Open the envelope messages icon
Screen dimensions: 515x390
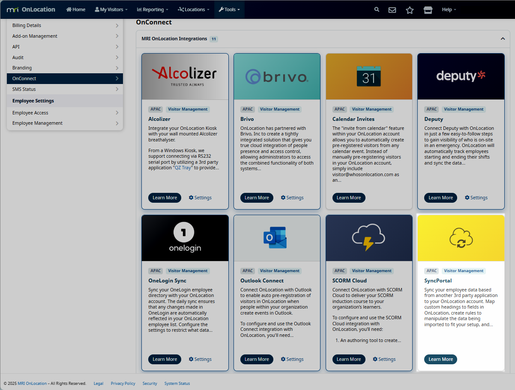coord(392,10)
